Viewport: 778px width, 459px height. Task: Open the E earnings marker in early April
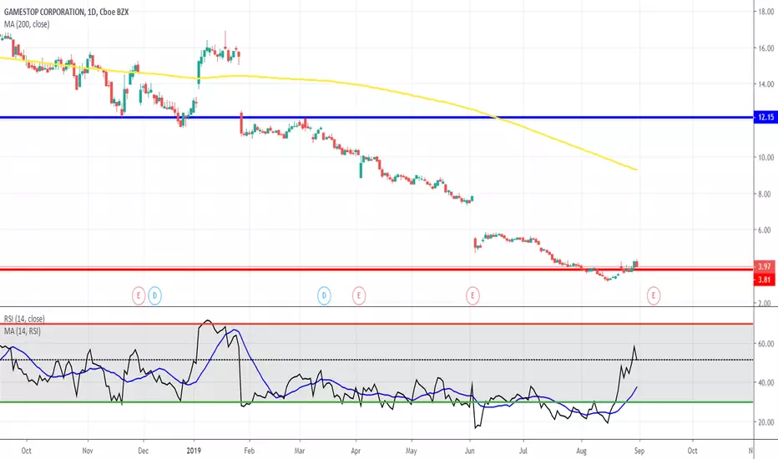359,295
